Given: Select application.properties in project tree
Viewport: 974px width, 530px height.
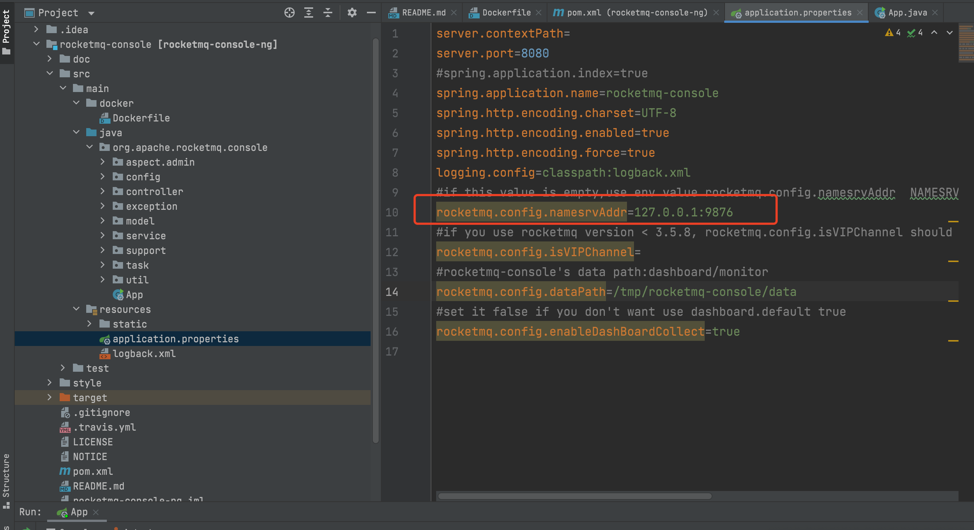Looking at the screenshot, I should 192,339.
